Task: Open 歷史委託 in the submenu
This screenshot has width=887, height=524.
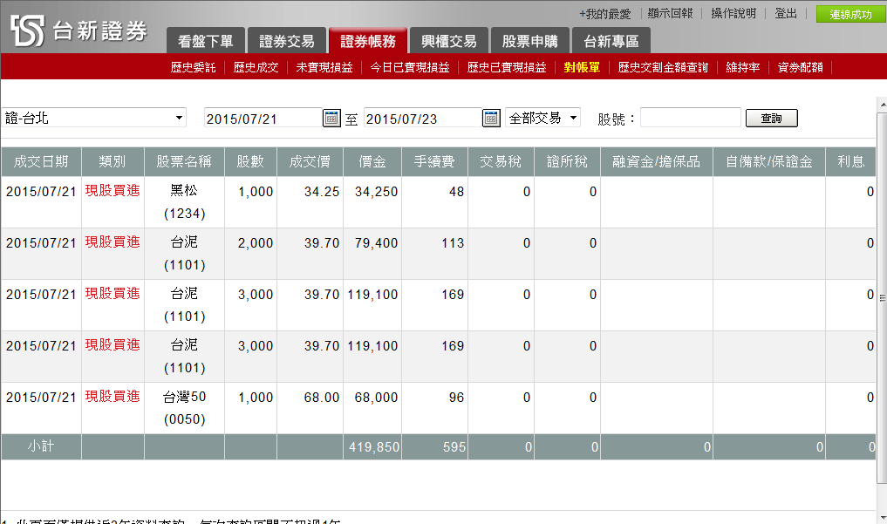Action: click(193, 67)
